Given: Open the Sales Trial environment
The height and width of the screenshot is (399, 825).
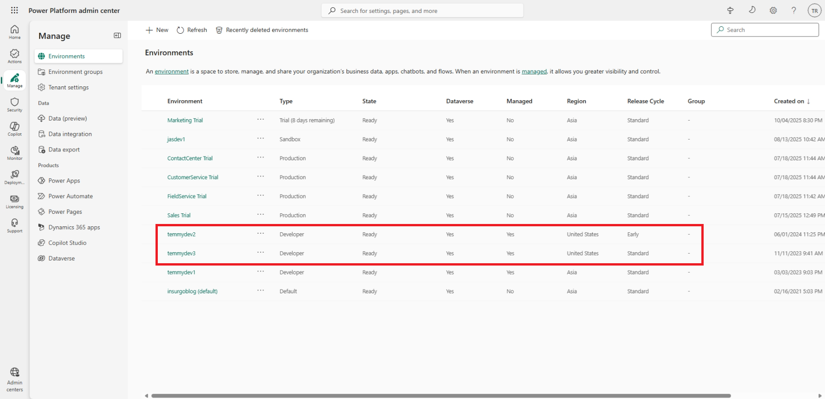Looking at the screenshot, I should 179,215.
